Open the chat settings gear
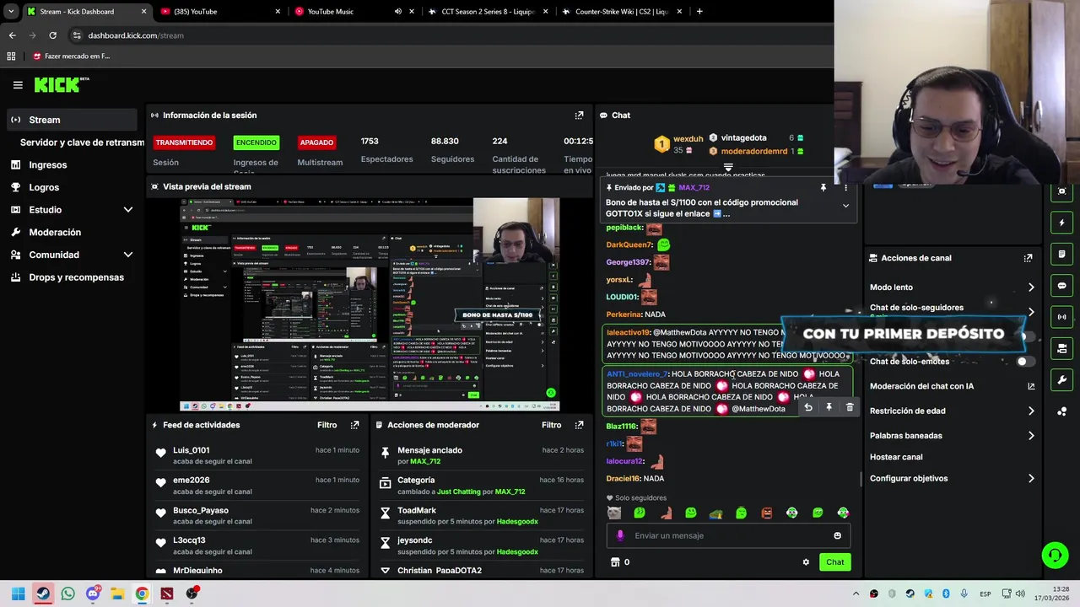 tap(806, 562)
